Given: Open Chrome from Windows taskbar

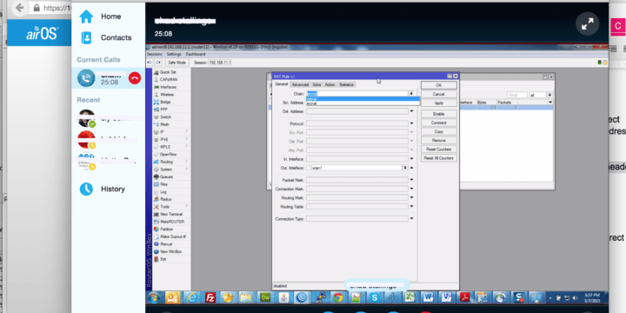Looking at the screenshot, I should 337,297.
